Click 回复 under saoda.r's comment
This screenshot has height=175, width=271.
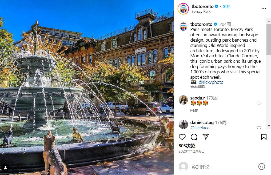pyautogui.click(x=194, y=111)
